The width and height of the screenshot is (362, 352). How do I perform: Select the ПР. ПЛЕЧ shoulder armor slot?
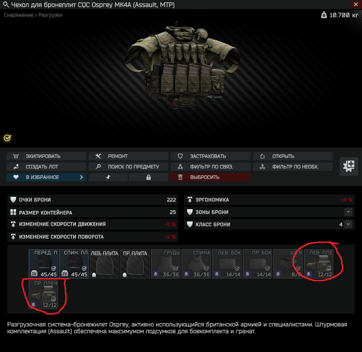(43, 294)
